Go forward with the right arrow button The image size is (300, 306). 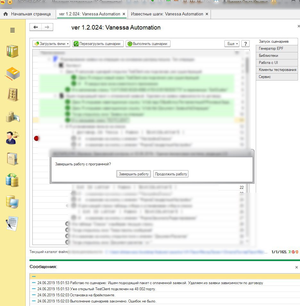coord(47,27)
